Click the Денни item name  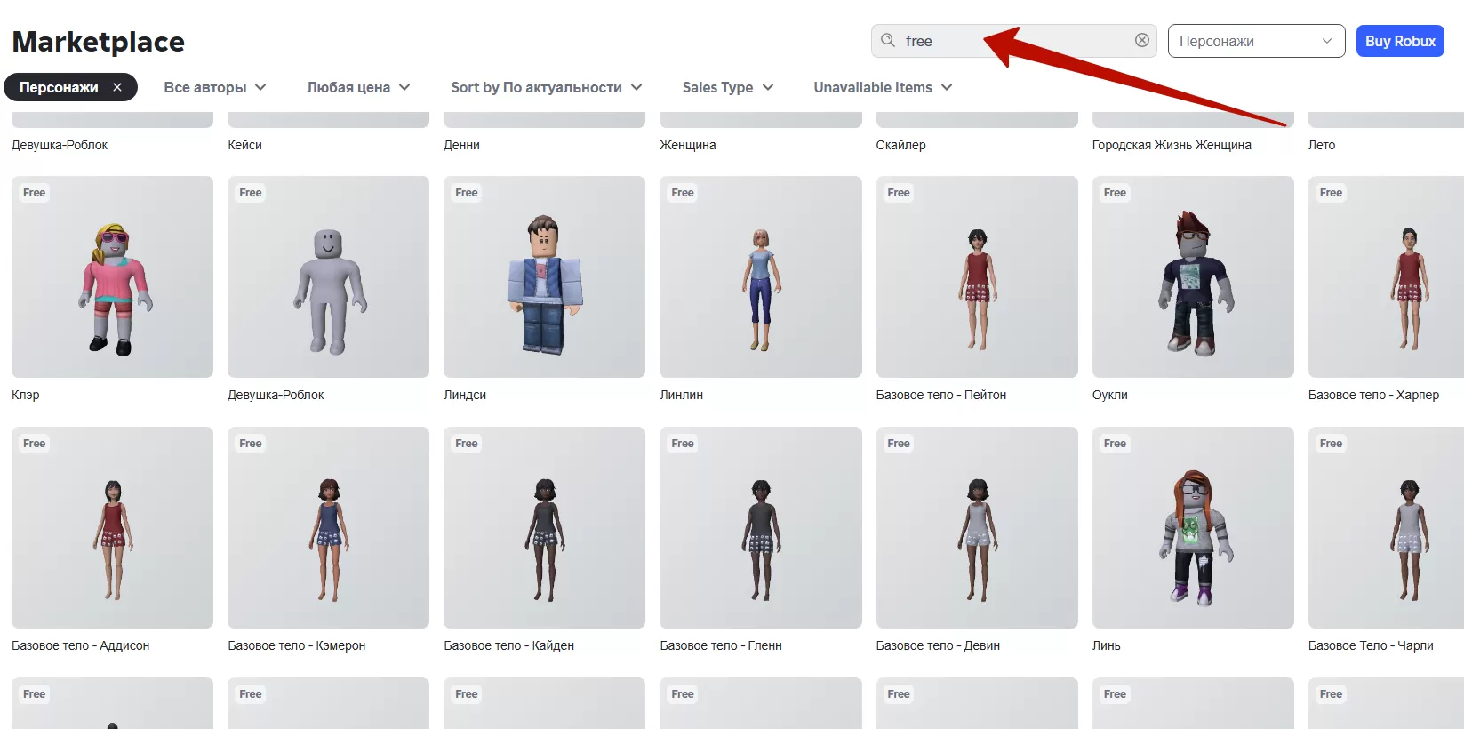[461, 145]
